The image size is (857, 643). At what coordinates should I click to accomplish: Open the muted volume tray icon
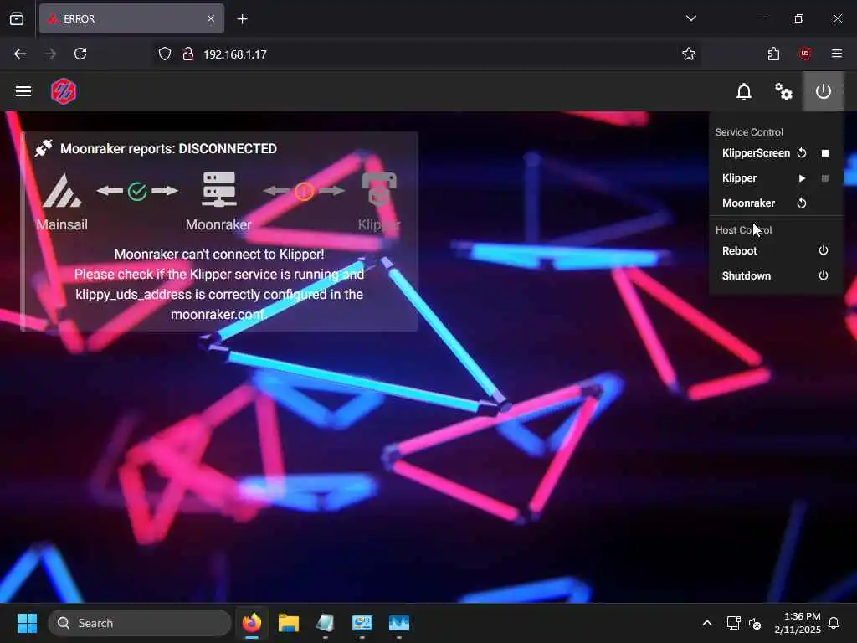point(756,623)
